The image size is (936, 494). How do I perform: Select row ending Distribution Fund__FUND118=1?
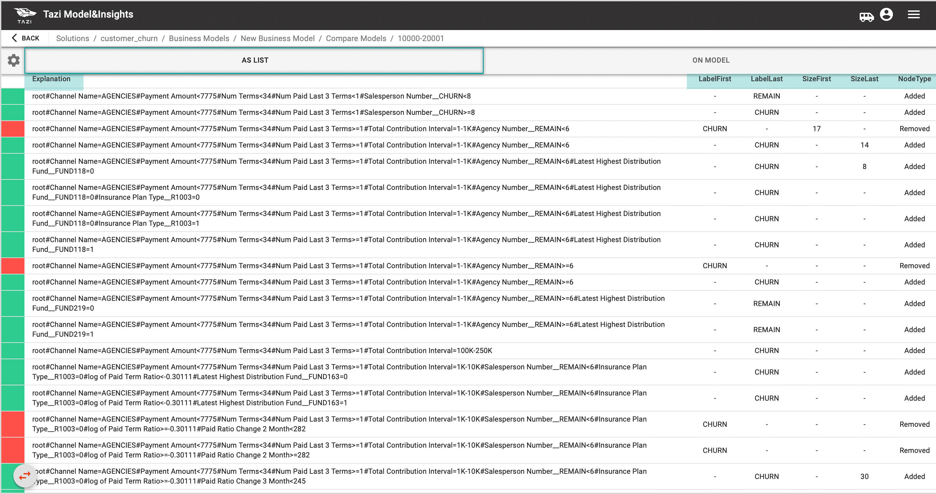(468, 245)
